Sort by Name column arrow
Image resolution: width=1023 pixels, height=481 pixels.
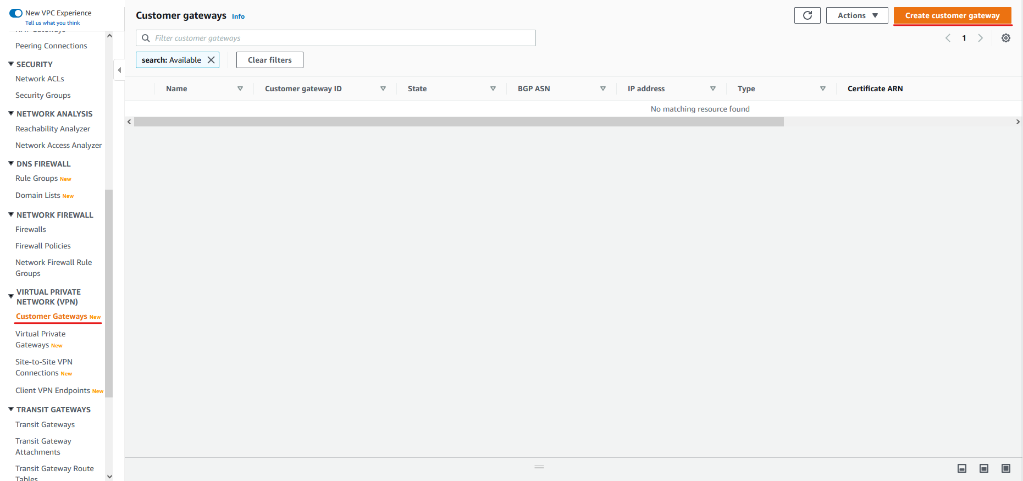(x=240, y=89)
